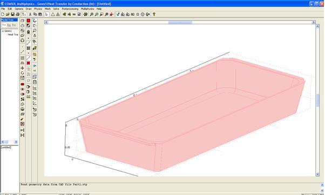The height and width of the screenshot is (195, 325).
Task: Click the Paste icon in toolbar
Action: point(40,14)
